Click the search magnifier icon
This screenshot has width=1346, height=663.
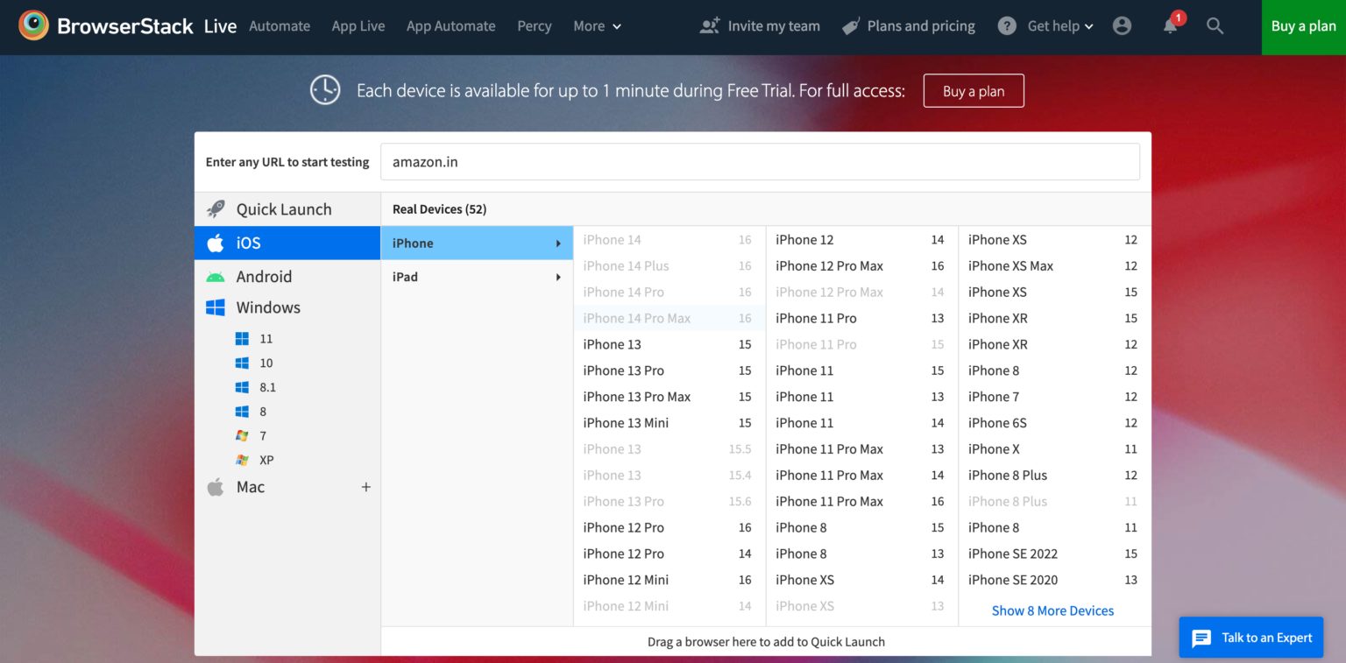(x=1215, y=26)
